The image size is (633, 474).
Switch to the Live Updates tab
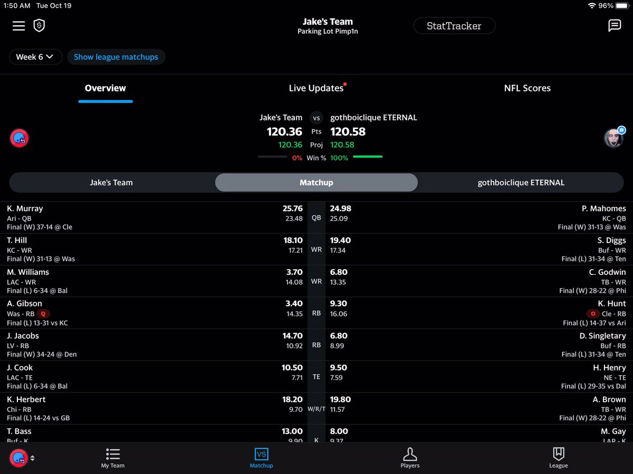[x=316, y=88]
